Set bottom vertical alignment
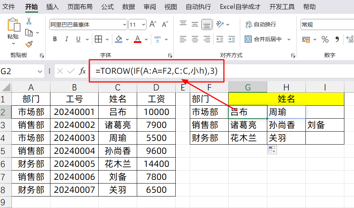The image size is (354, 208). [x=207, y=24]
